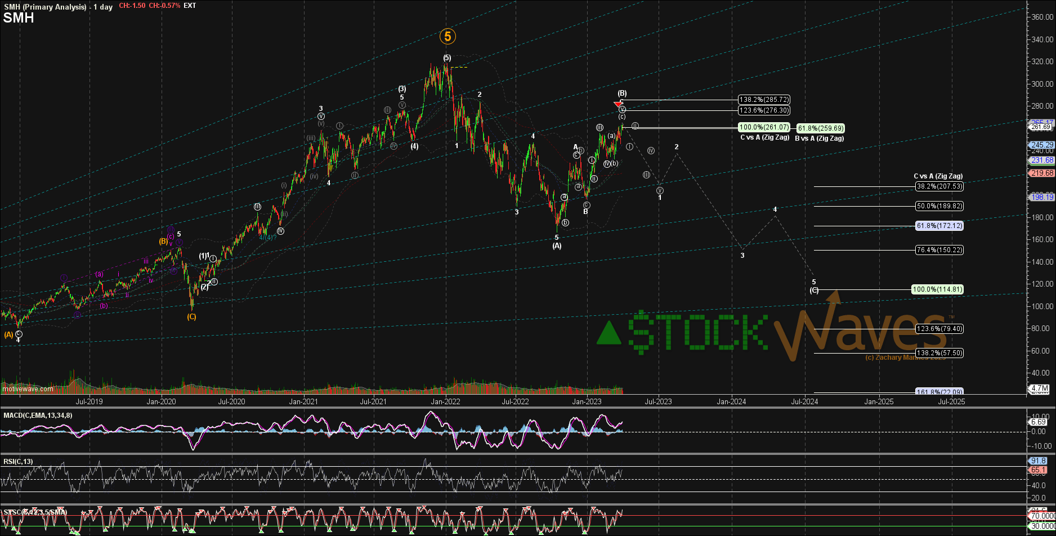Viewport: 1056px width, 536px height.
Task: Click the orange circled 5 wave label
Action: click(448, 37)
